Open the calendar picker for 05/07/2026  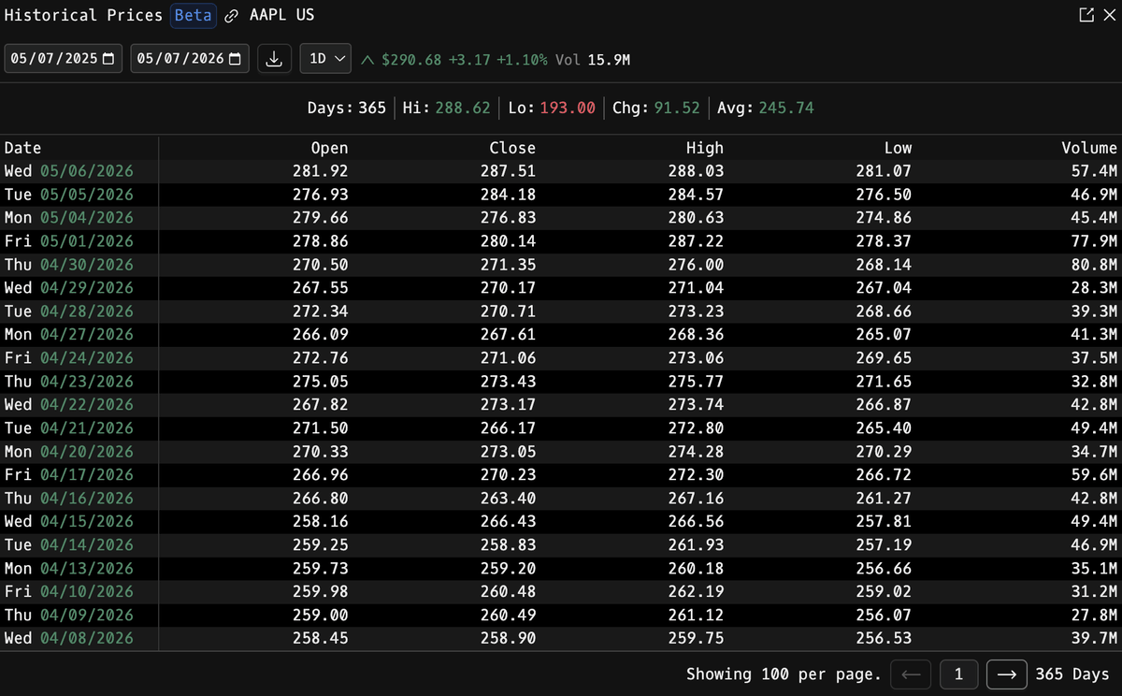point(235,59)
